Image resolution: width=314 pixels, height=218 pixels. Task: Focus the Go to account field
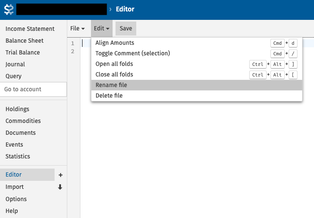click(33, 89)
